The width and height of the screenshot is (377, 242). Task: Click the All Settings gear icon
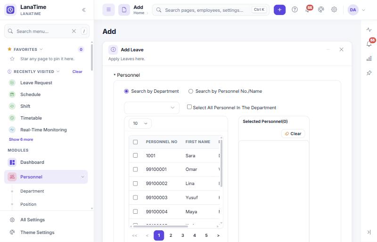point(12,220)
